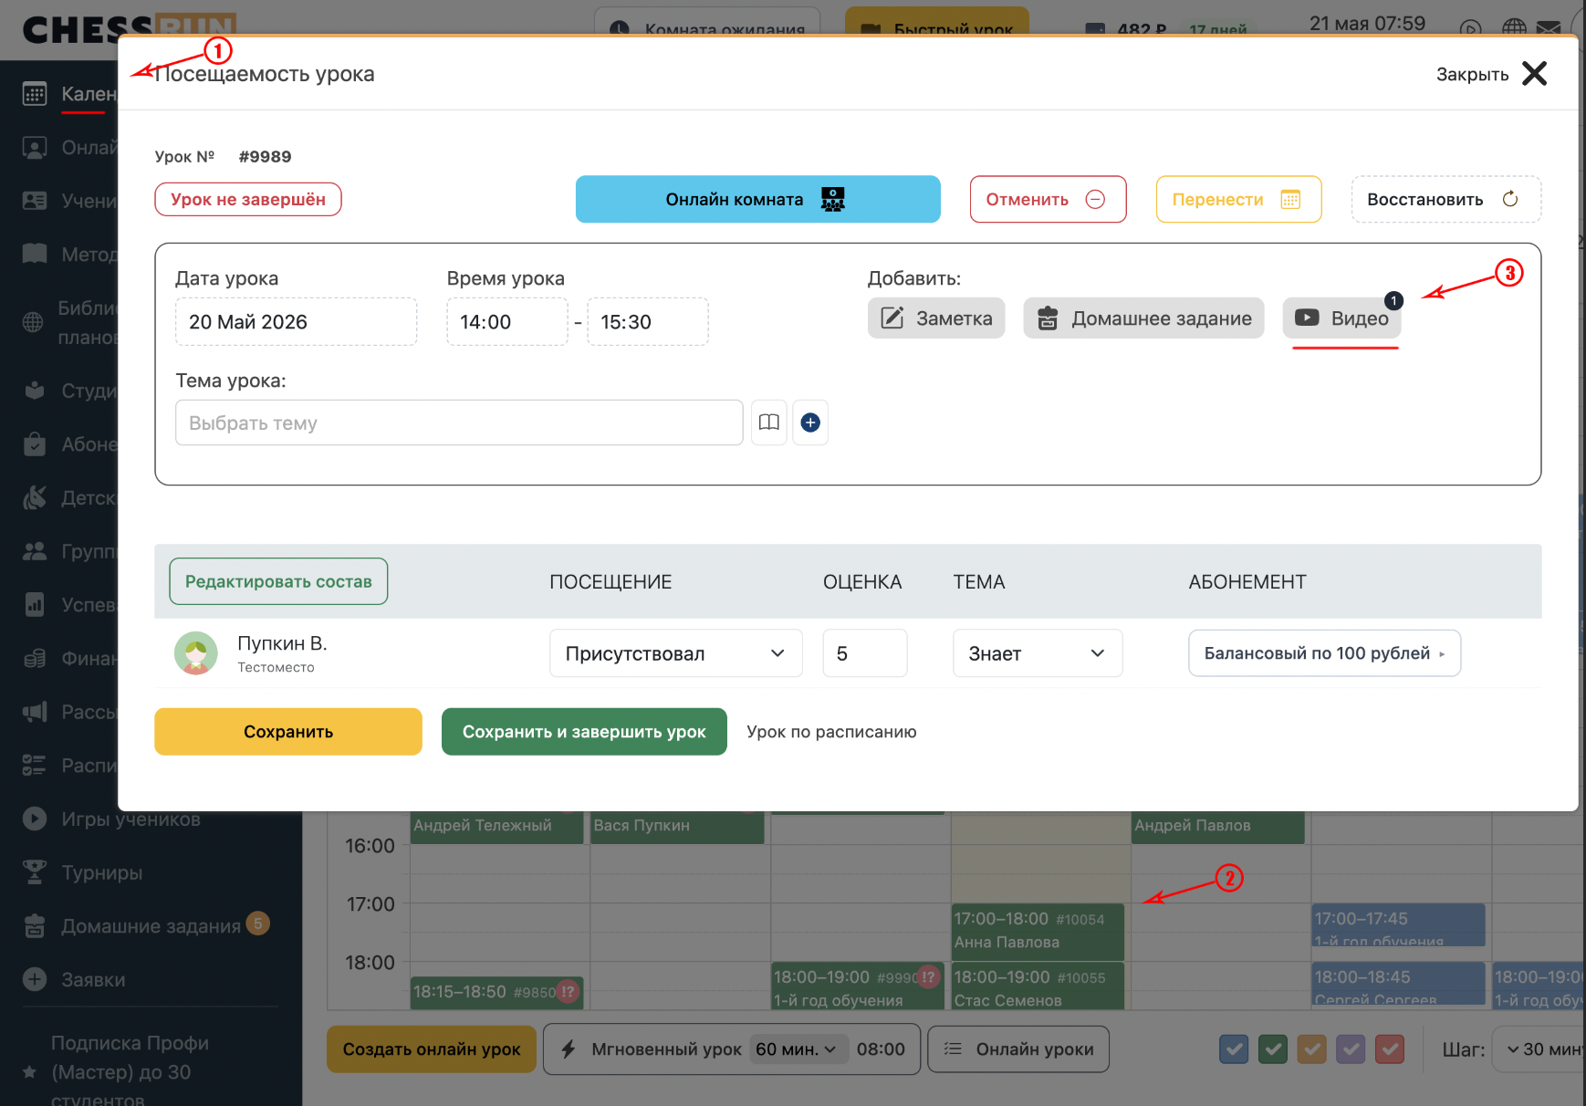Screen dimensions: 1586x1106
Task: Toggle the green calendar filter checkbox
Action: (x=1273, y=1049)
